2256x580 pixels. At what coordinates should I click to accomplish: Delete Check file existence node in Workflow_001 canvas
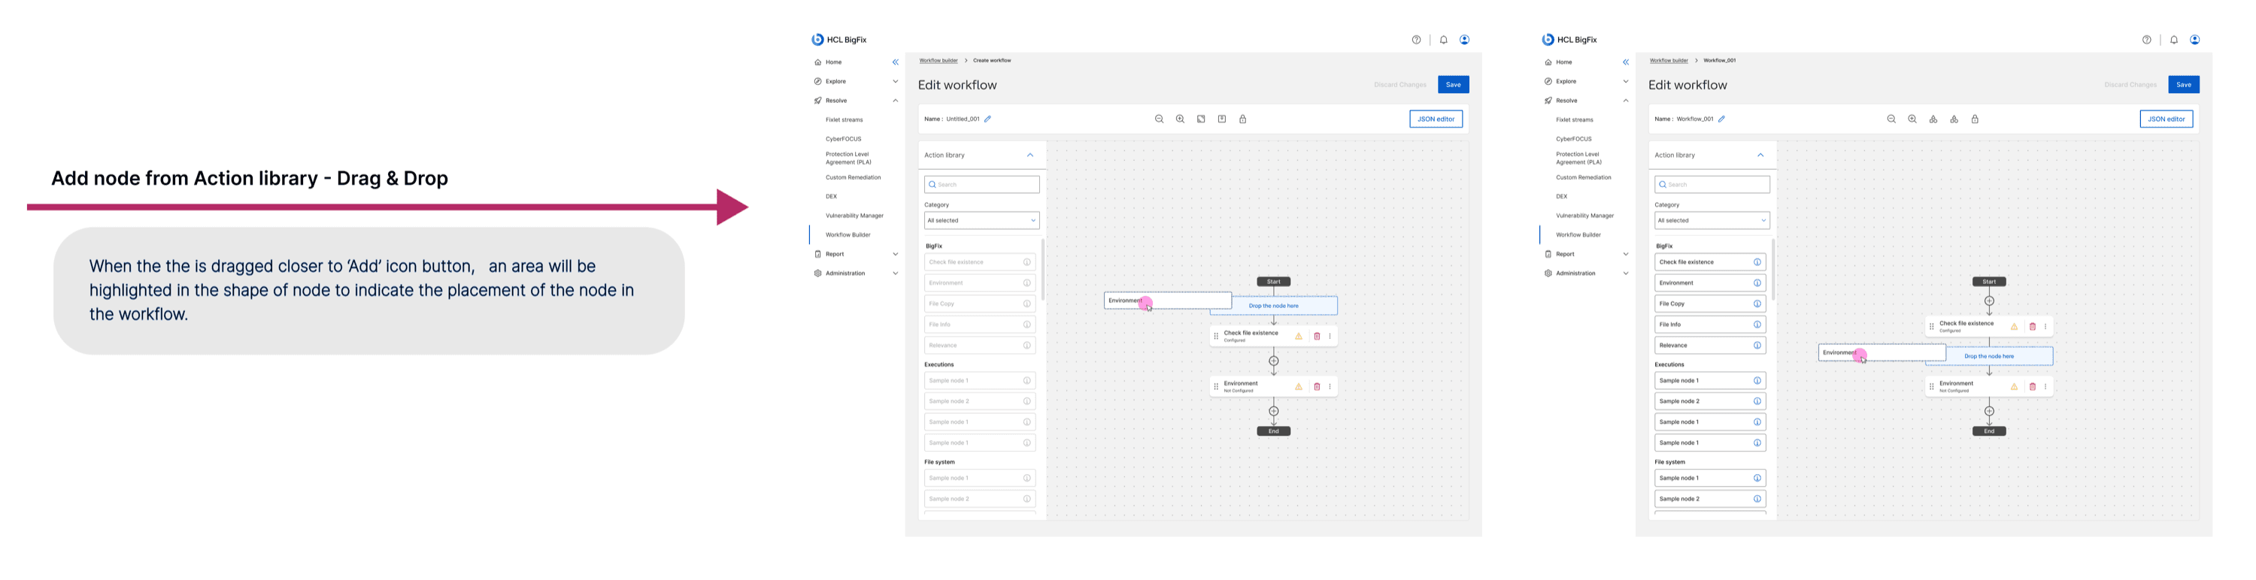[2032, 326]
